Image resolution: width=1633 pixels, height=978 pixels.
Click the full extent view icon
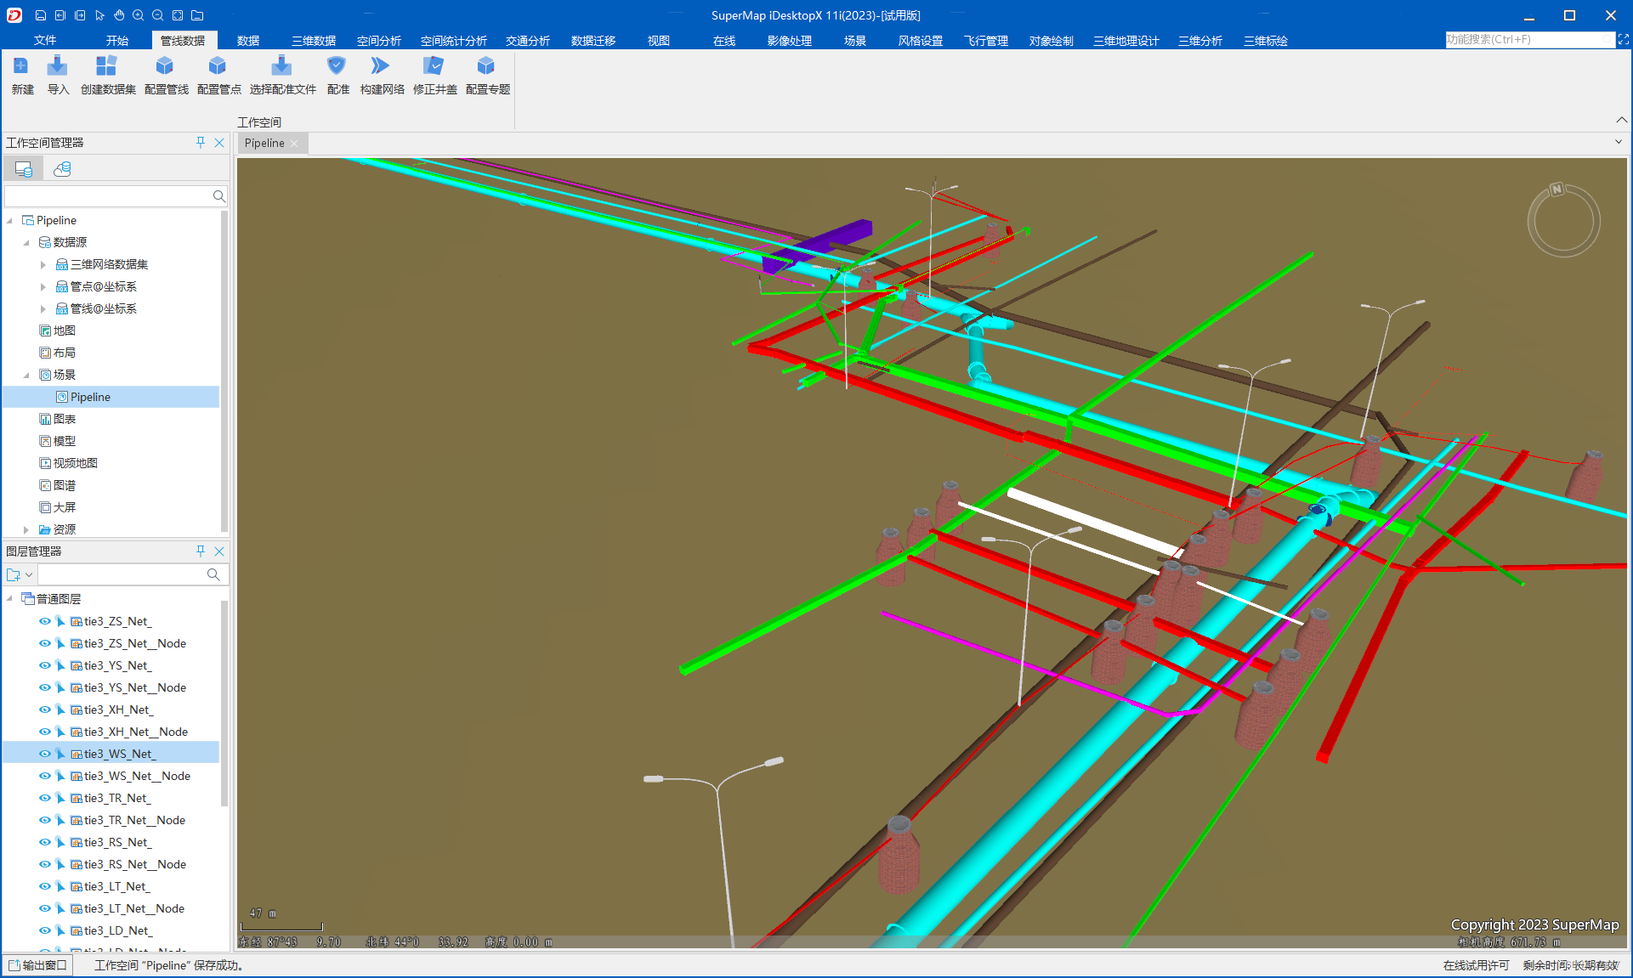tap(178, 15)
